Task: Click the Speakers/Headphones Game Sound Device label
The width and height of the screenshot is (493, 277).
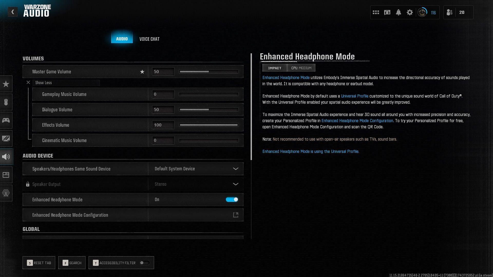Action: tap(71, 169)
